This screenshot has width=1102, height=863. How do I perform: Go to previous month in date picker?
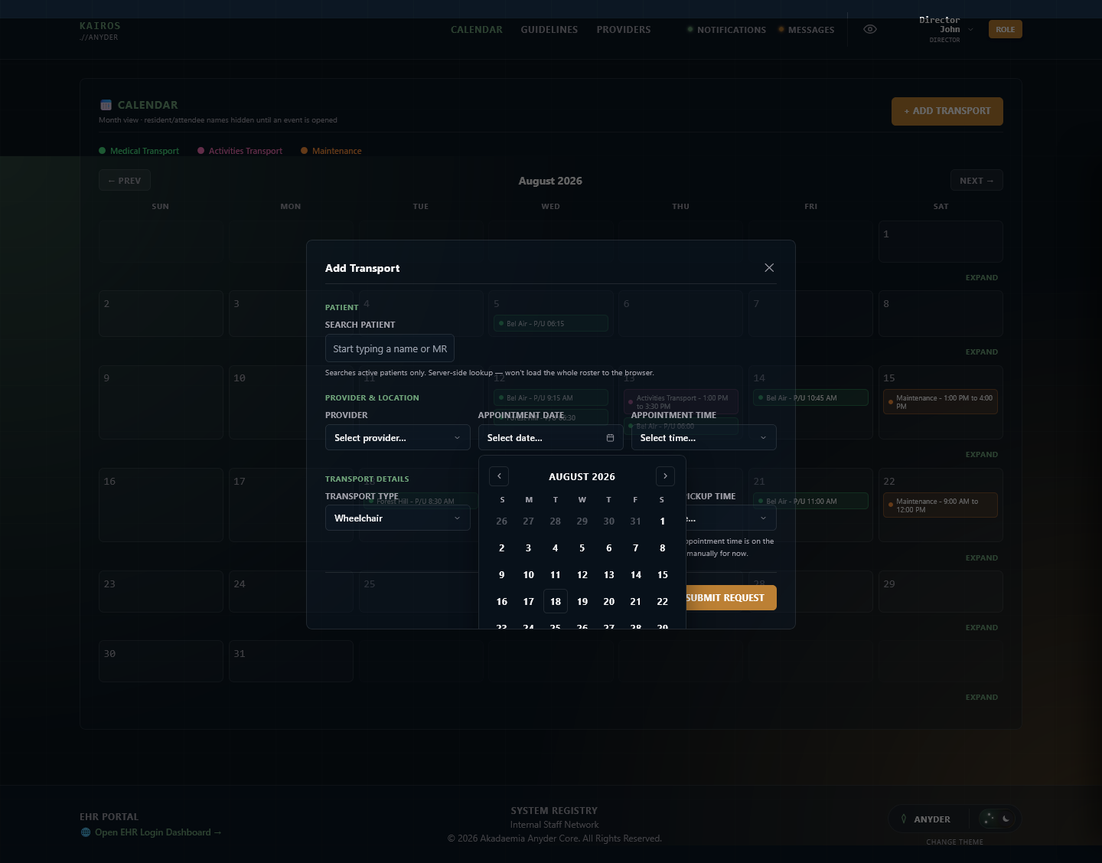[499, 476]
